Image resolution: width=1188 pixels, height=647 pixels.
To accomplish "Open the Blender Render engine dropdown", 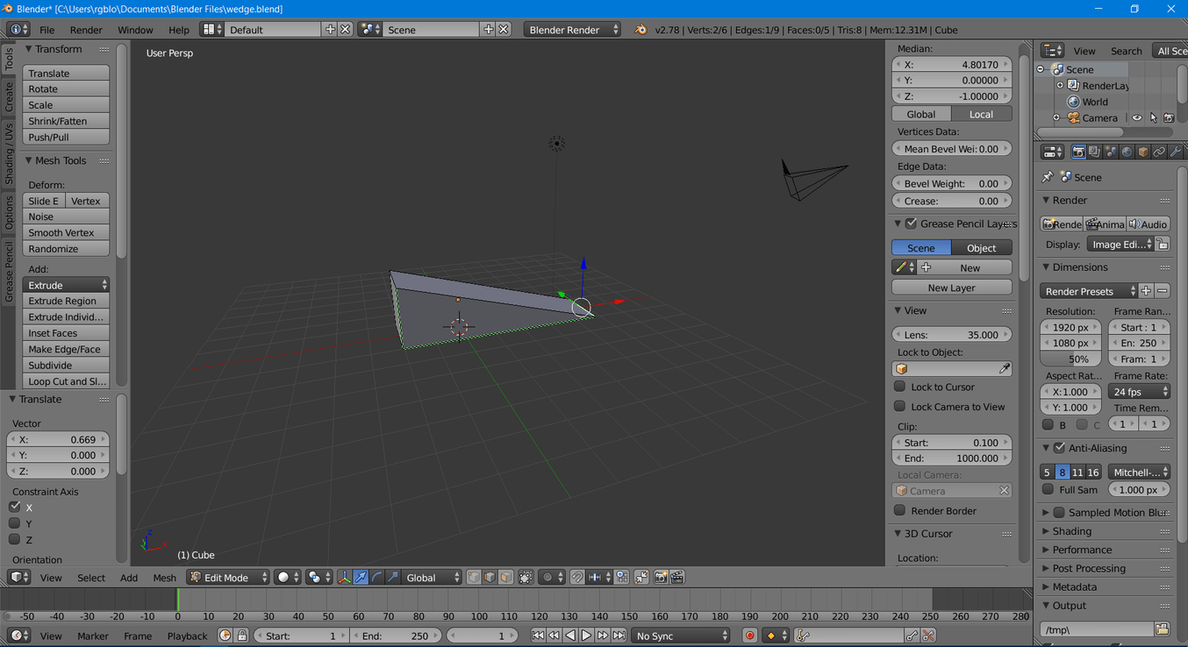I will (x=572, y=30).
